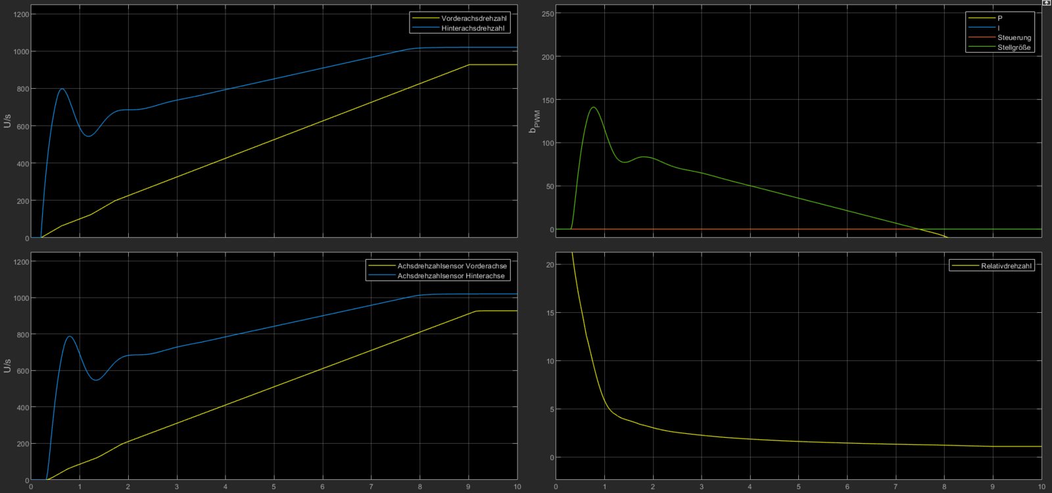Image resolution: width=1052 pixels, height=493 pixels.
Task: Toggle Vorderachsdrehzahl signal in the legend
Action: tap(473, 18)
